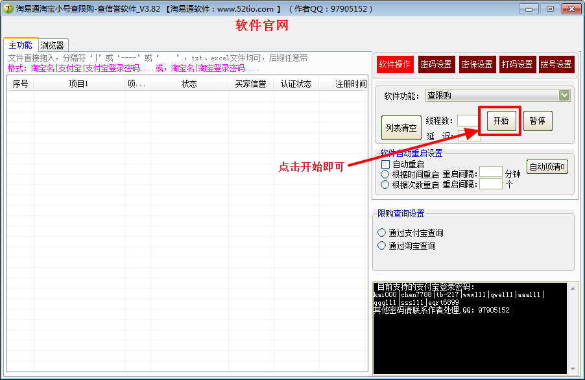Select the 密保设置 button
Screen dimensions: 585x380
[x=476, y=64]
